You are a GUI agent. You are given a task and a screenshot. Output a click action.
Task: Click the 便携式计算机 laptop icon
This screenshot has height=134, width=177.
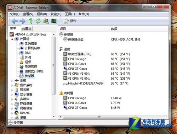click(x=22, y=71)
